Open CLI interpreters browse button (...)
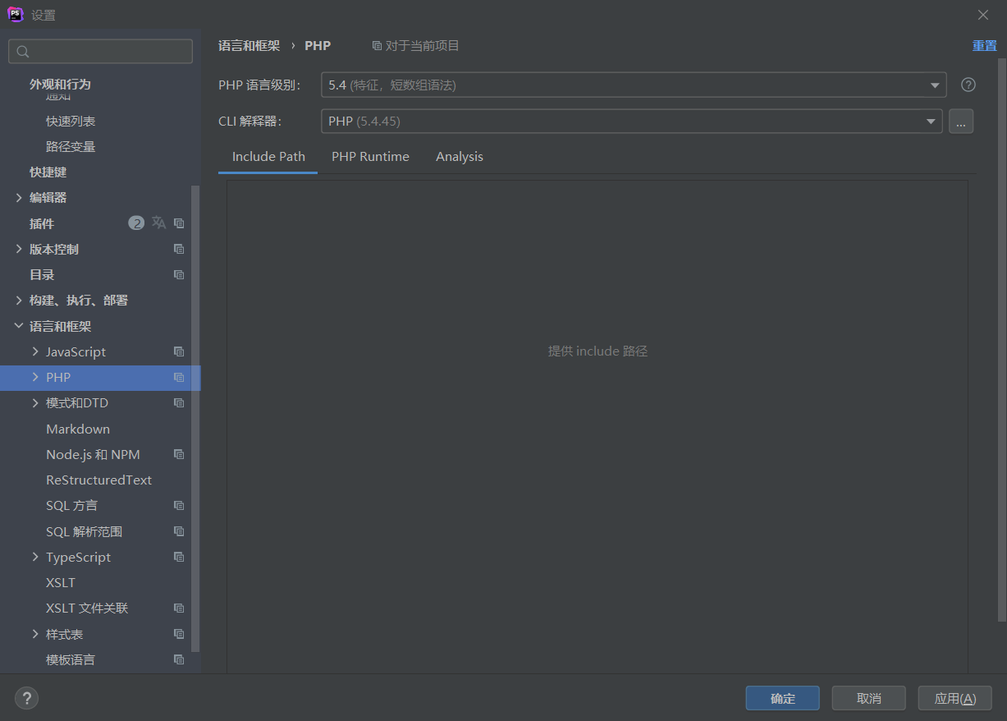 coord(961,121)
